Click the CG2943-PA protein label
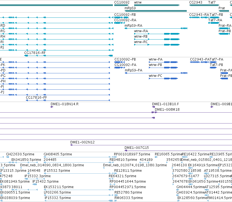Image resolution: width=232 pixels, height=202 pixels. pos(200,59)
